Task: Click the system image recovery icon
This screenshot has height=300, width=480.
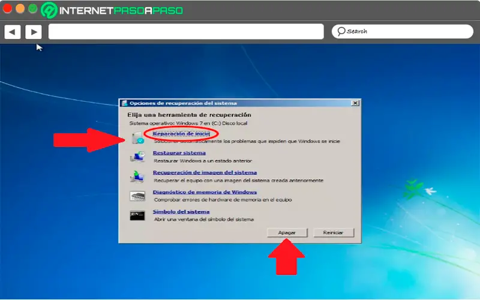Action: [x=137, y=176]
